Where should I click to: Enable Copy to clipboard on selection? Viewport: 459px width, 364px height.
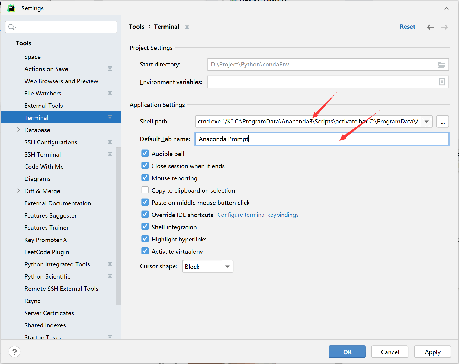145,190
